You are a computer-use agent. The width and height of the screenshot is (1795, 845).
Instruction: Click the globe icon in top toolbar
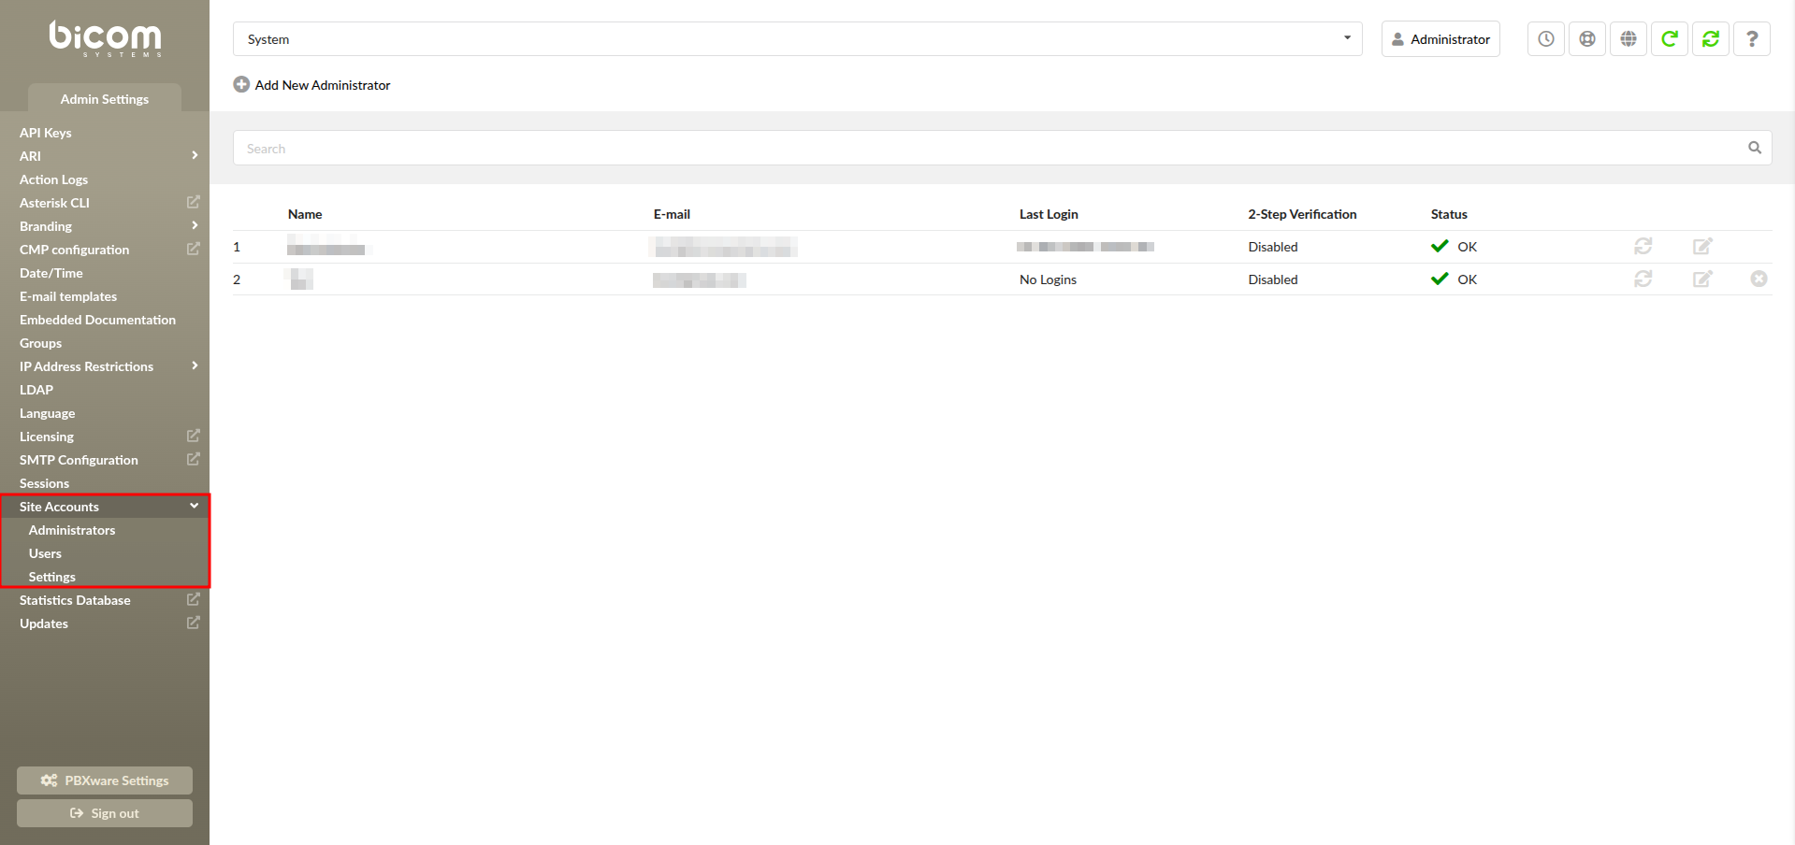coord(1629,39)
